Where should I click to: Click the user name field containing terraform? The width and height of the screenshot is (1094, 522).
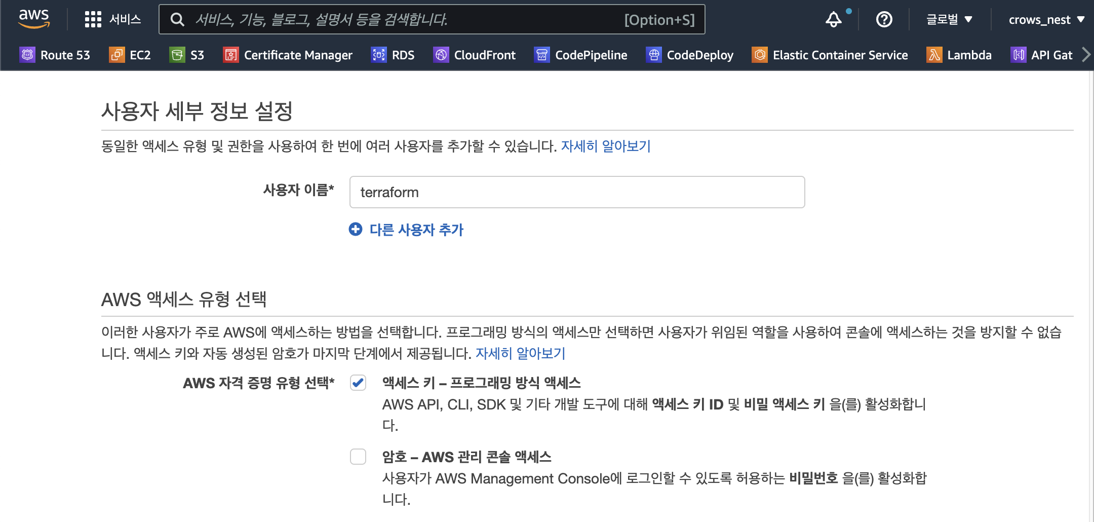[577, 192]
